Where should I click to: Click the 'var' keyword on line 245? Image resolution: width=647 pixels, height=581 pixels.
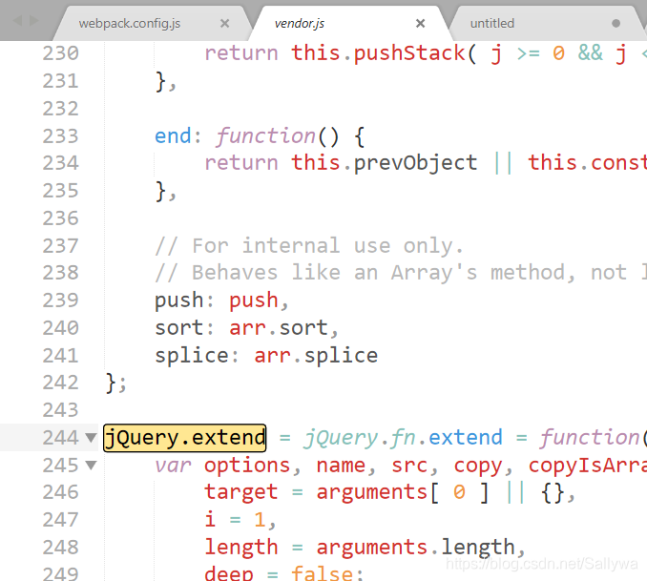[173, 466]
